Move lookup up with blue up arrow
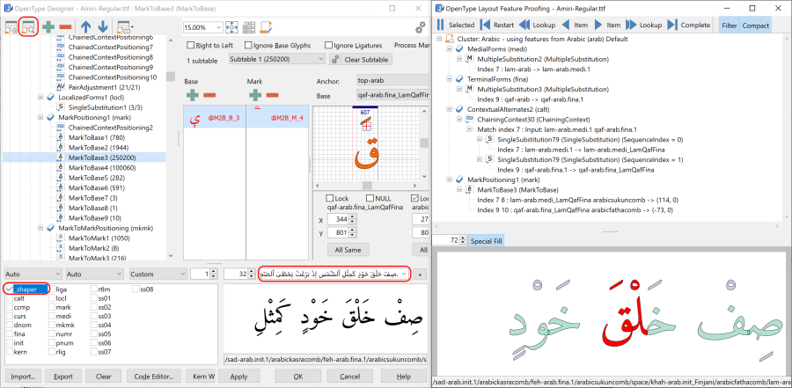This screenshot has width=792, height=388. tap(86, 26)
